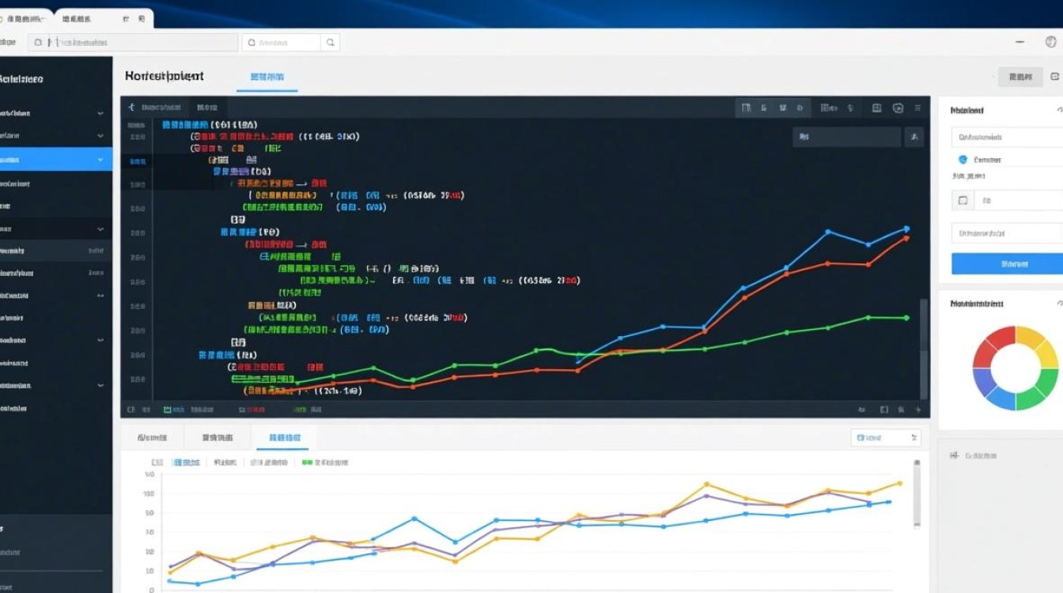Open the dropdown above the lower line chart
This screenshot has height=593, width=1063.
tap(885, 437)
